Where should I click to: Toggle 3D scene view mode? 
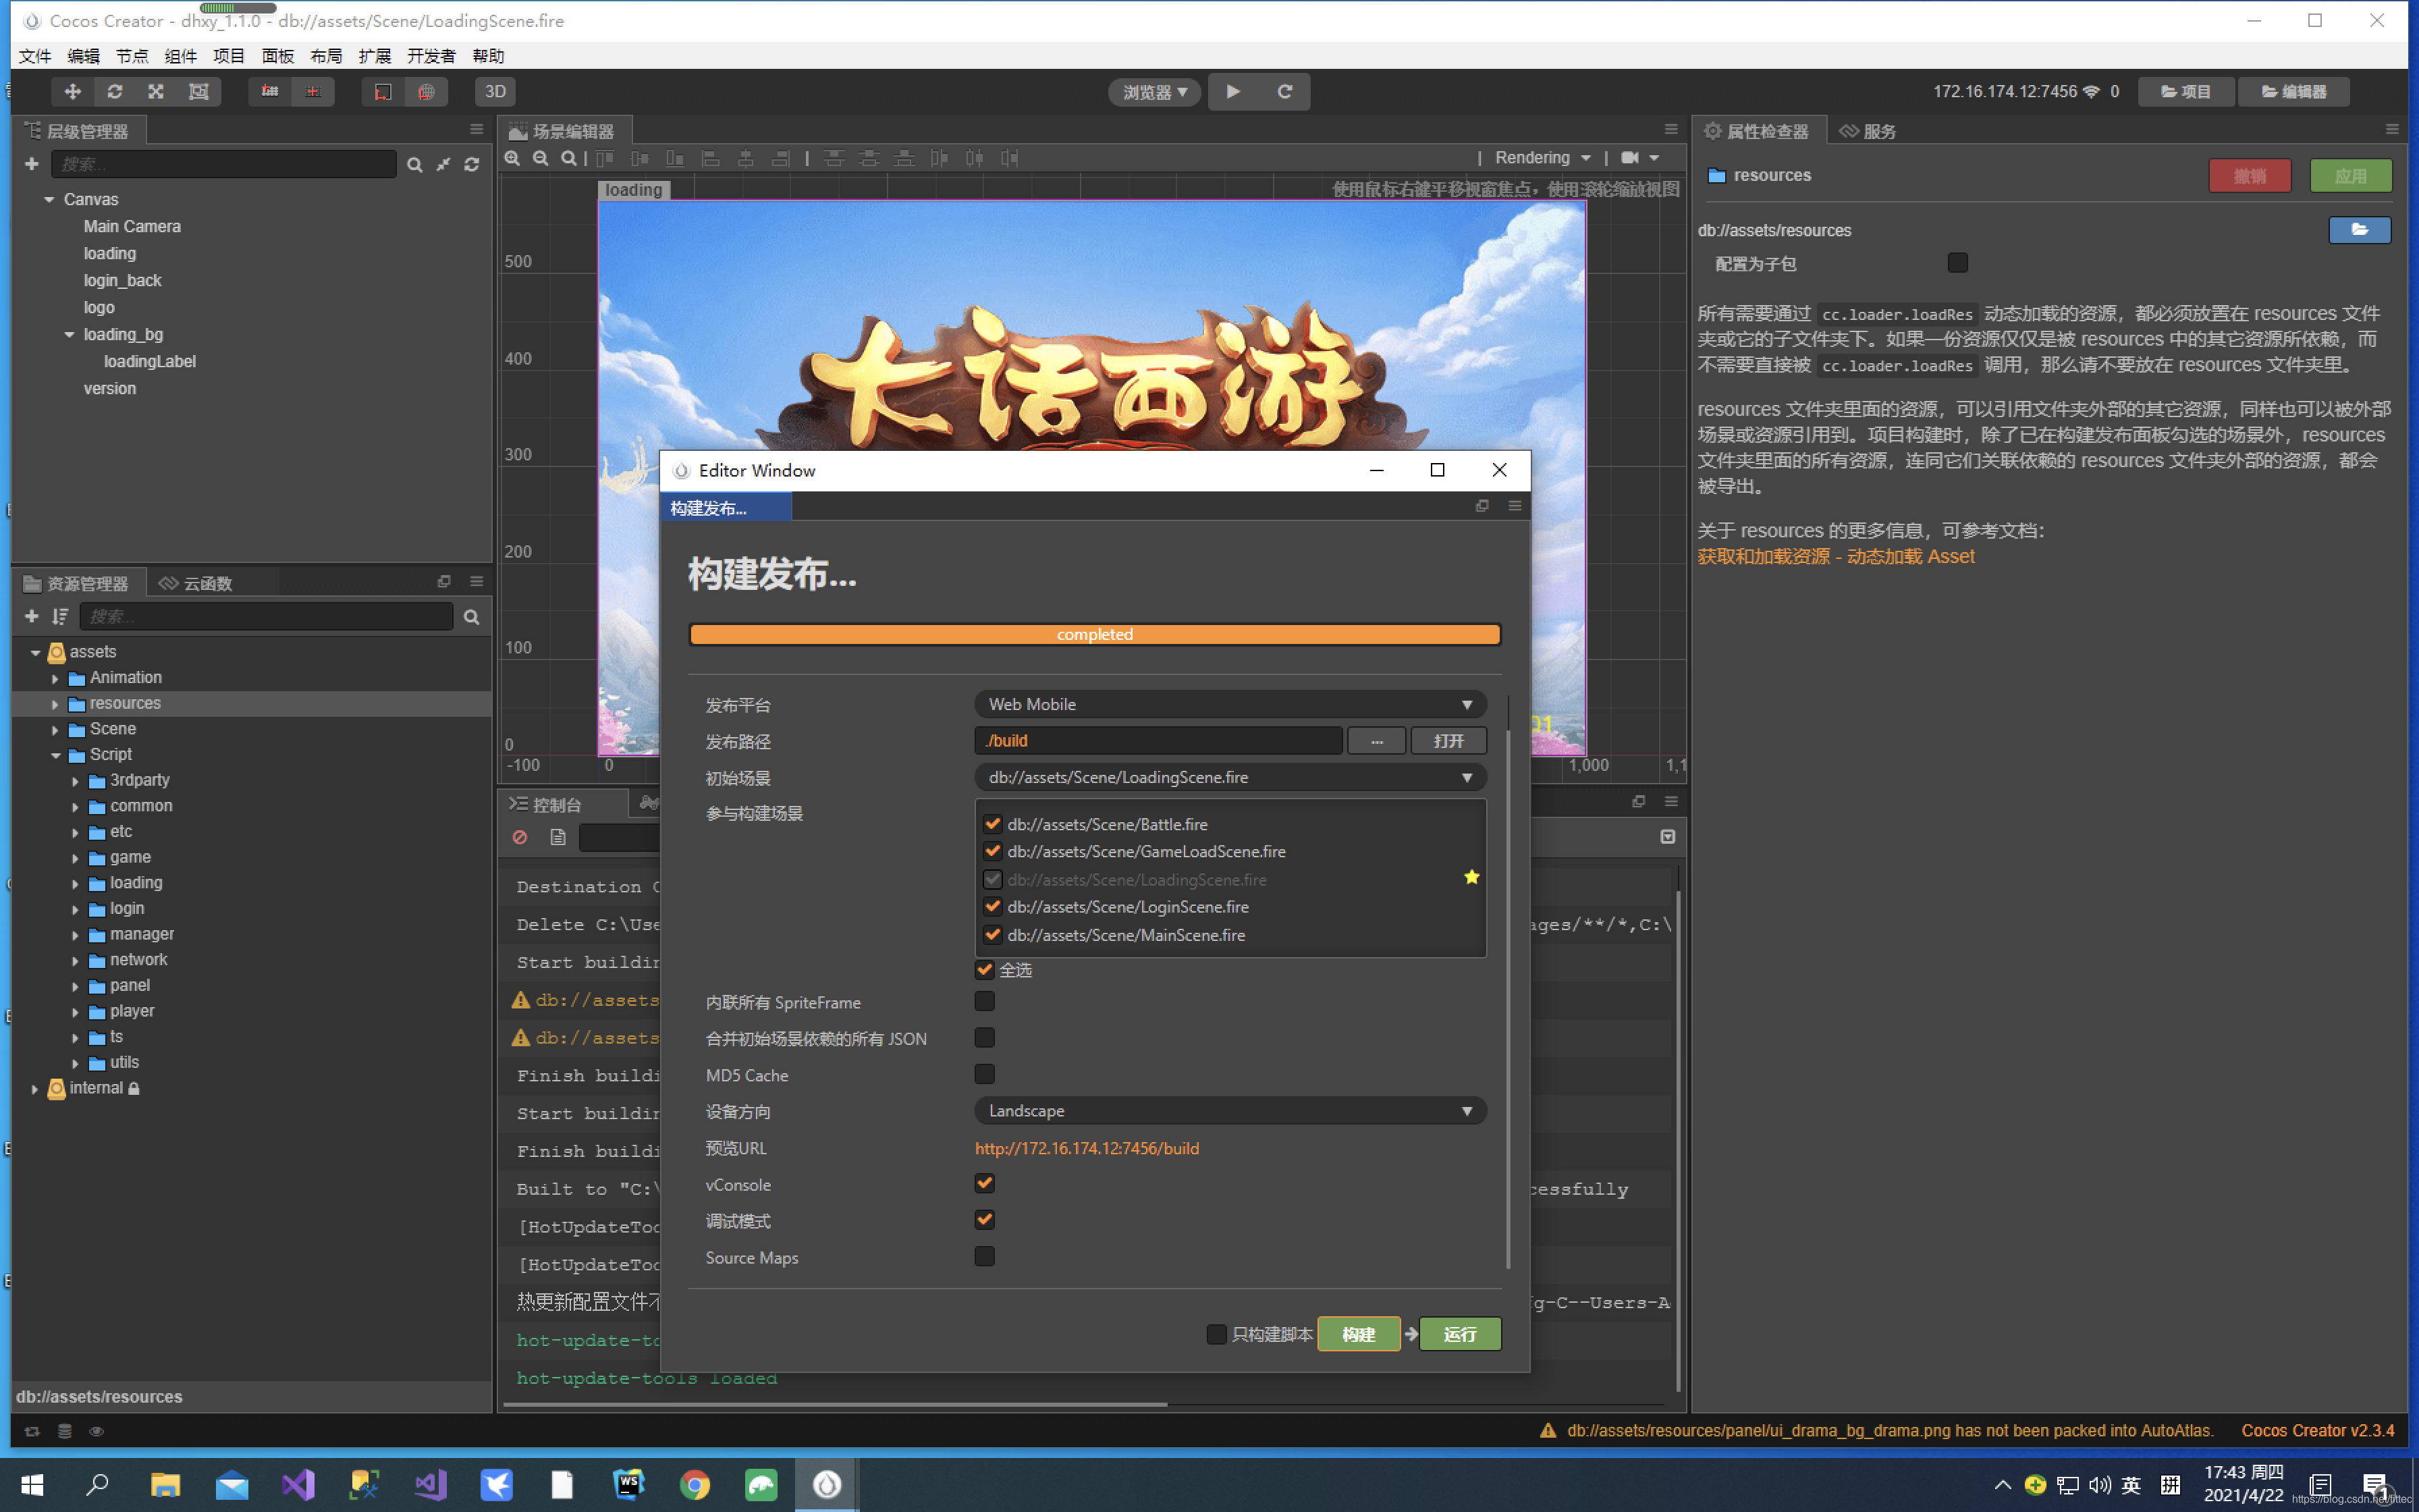click(495, 91)
